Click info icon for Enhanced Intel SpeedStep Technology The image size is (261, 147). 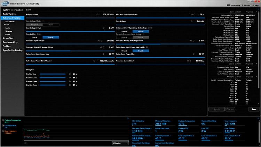click(149, 28)
